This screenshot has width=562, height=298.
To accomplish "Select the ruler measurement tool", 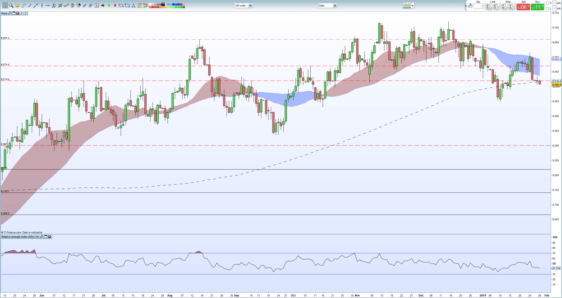I will 23,5.
